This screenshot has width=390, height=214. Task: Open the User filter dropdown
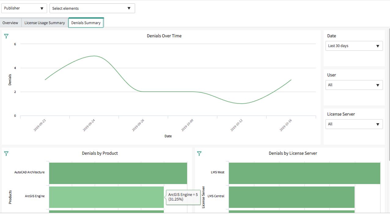(354, 85)
